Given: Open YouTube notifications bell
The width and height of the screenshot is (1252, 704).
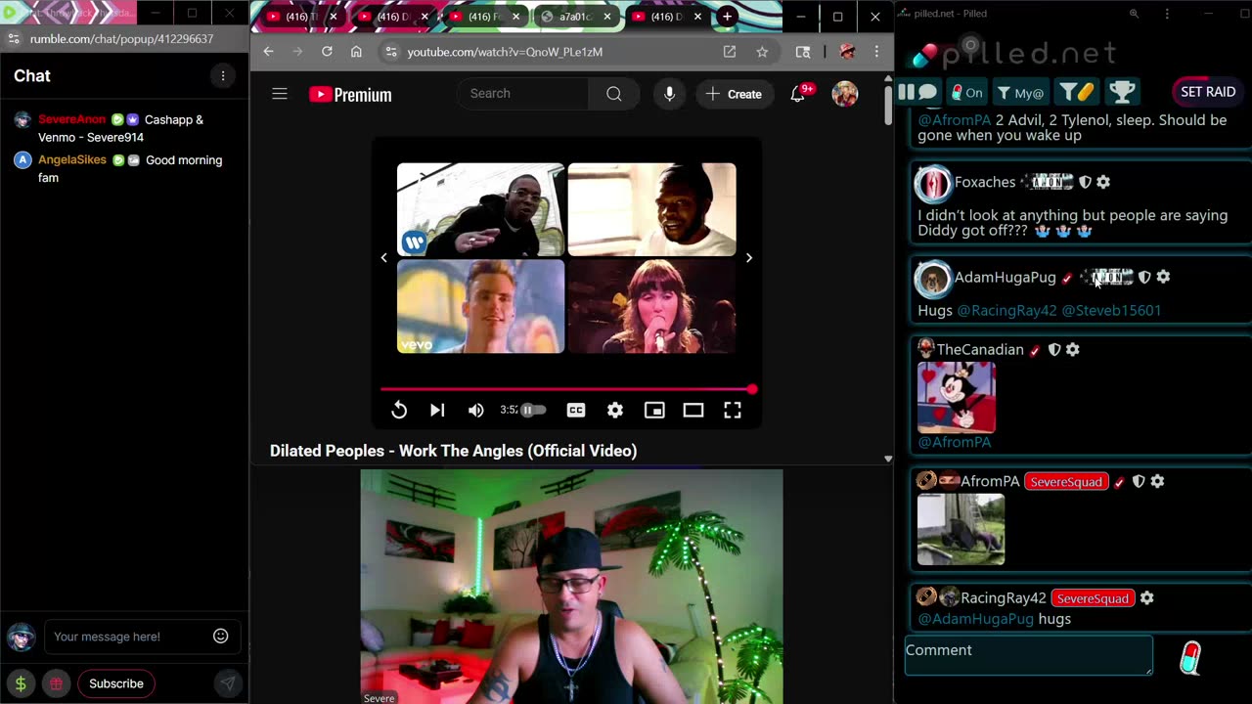Looking at the screenshot, I should (798, 94).
